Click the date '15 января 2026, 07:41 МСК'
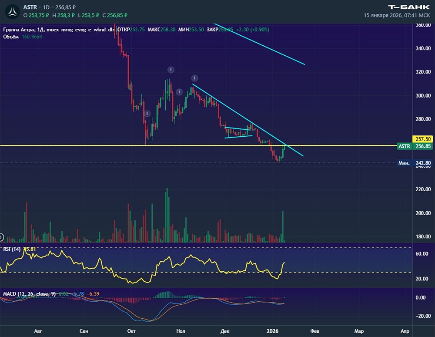The width and height of the screenshot is (435, 337). (397, 15)
